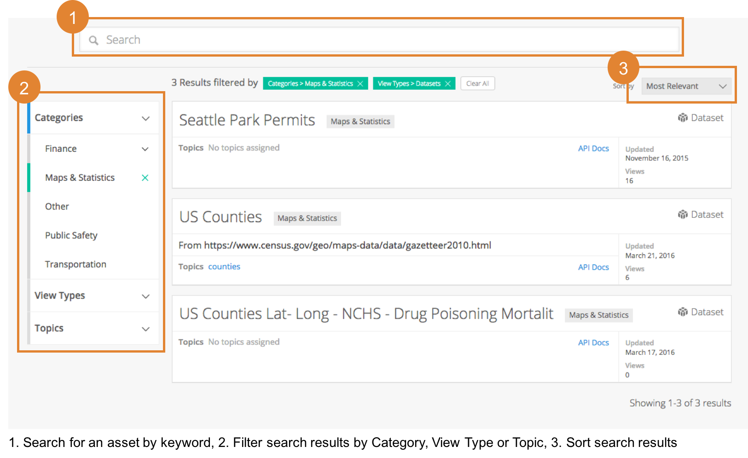Remove the View Types > Datasets filter chip
This screenshot has width=748, height=458.
pyautogui.click(x=447, y=84)
